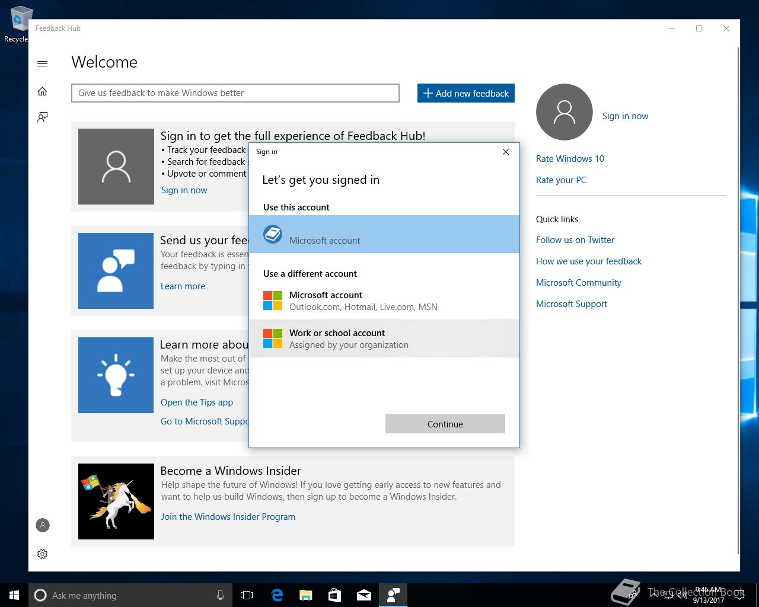Select the suggested Microsoft account
This screenshot has width=759, height=607.
click(384, 234)
